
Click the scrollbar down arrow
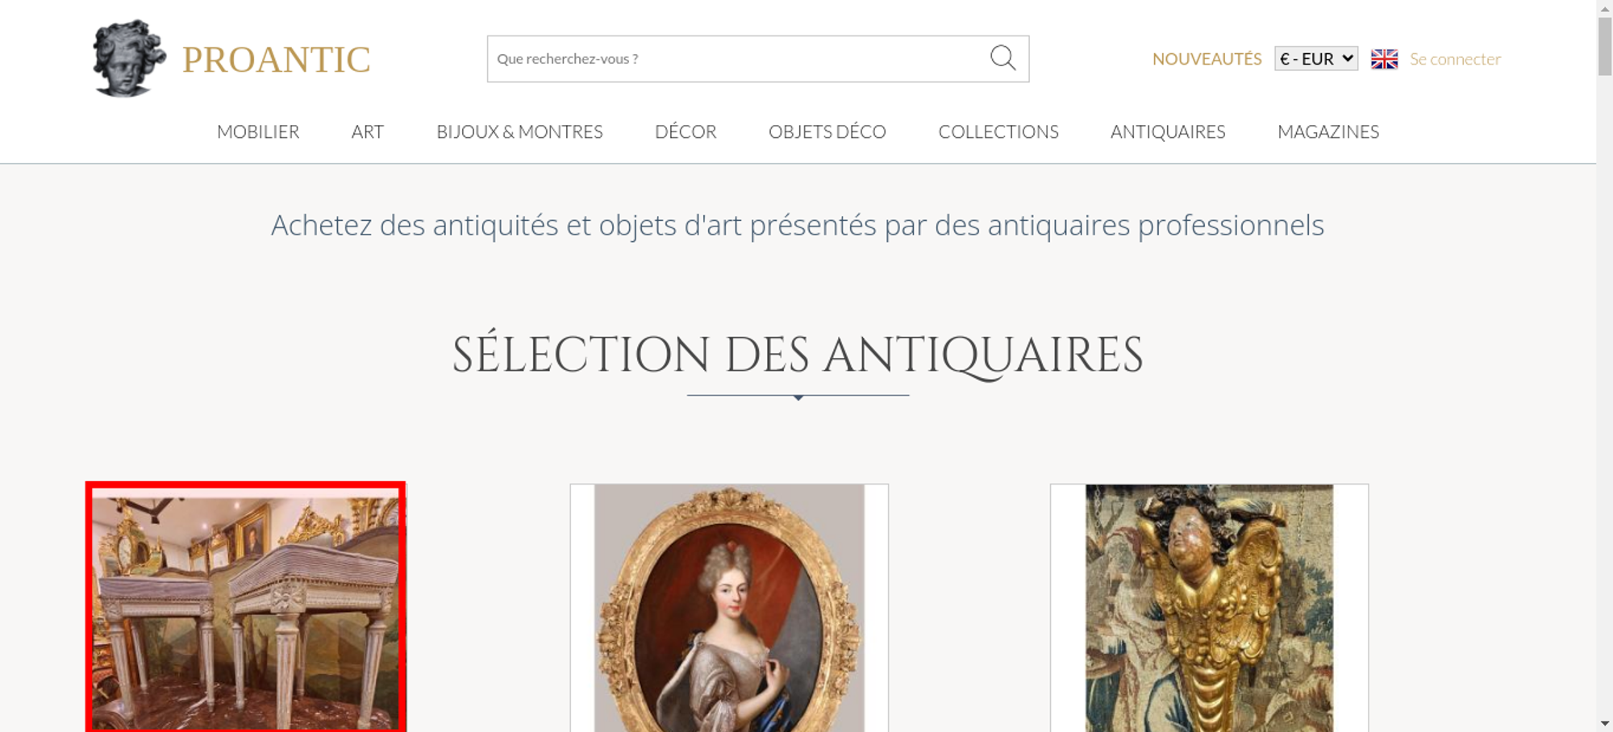coord(1605,724)
